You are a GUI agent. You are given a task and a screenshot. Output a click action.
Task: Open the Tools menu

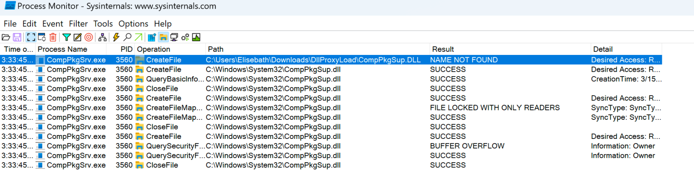(103, 24)
